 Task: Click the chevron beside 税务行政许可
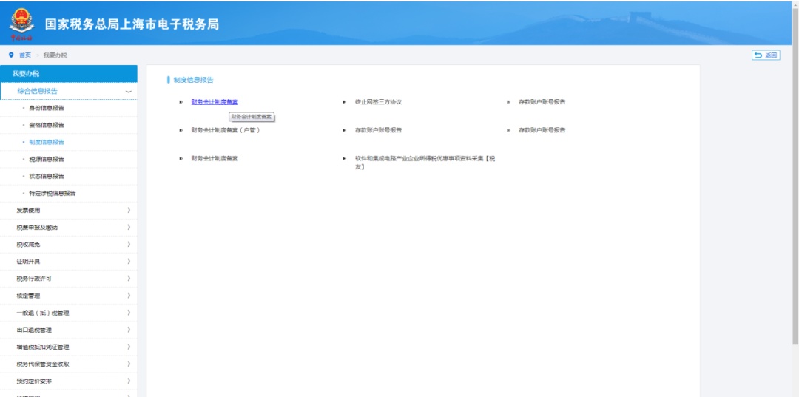tap(129, 279)
